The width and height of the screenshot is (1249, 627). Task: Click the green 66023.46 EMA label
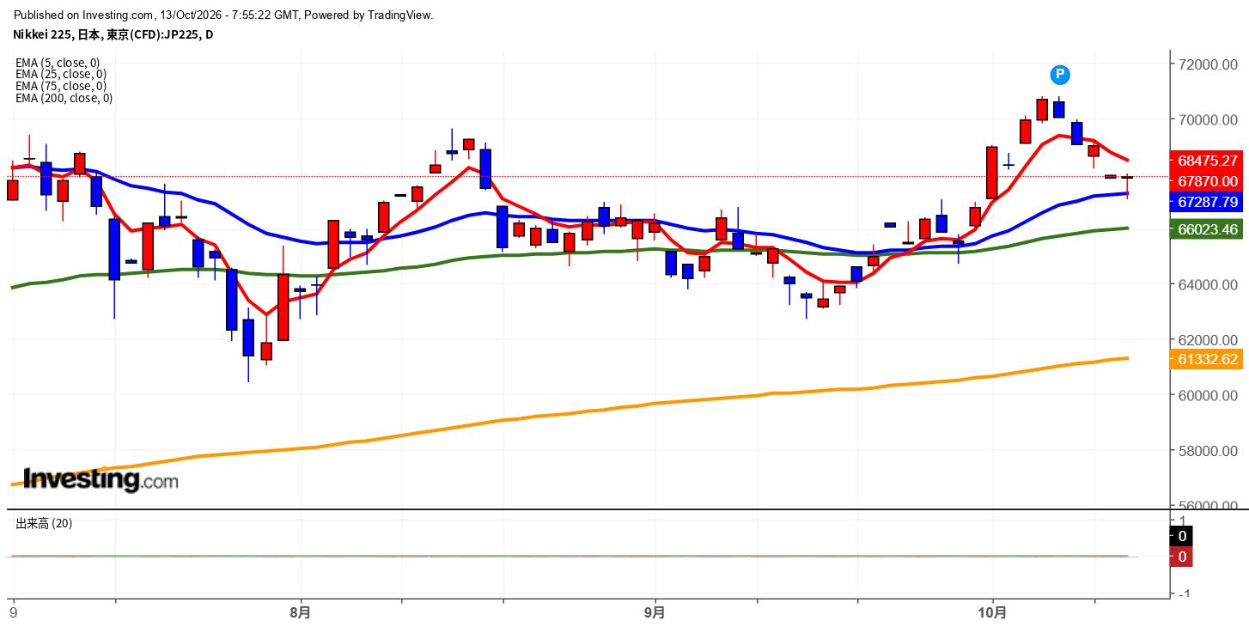[1208, 229]
